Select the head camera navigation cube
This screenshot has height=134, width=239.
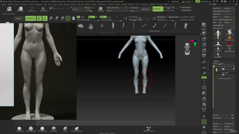[187, 49]
